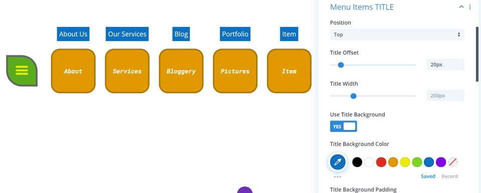The image size is (481, 193).
Task: Click the Bloggery menu item
Action: [x=181, y=71]
